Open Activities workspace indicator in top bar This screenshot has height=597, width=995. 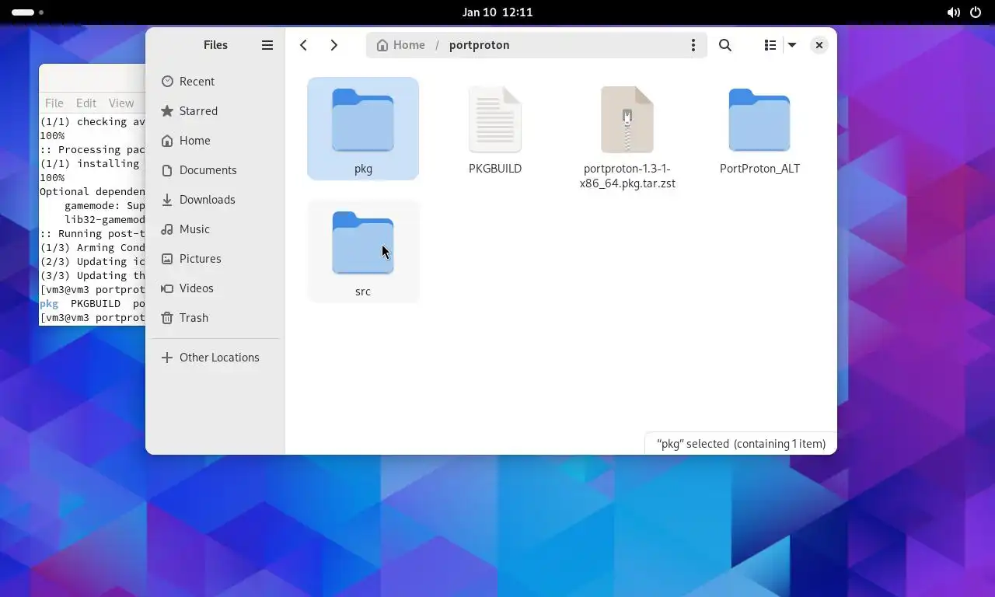pyautogui.click(x=27, y=12)
